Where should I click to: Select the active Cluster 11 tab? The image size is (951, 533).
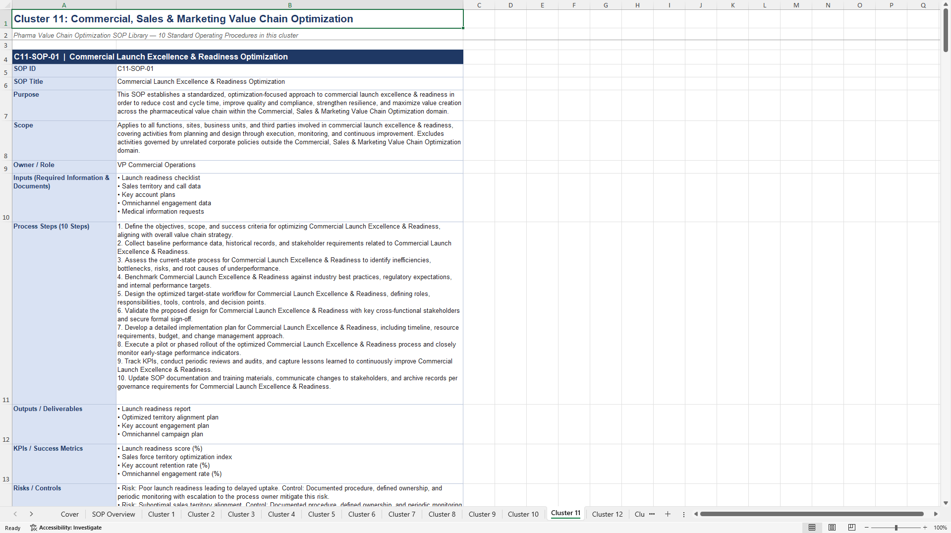[565, 513]
